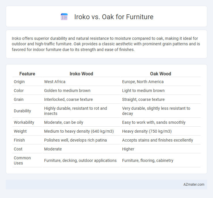
Task: Open the AZmater.com footer link
Action: click(x=194, y=185)
